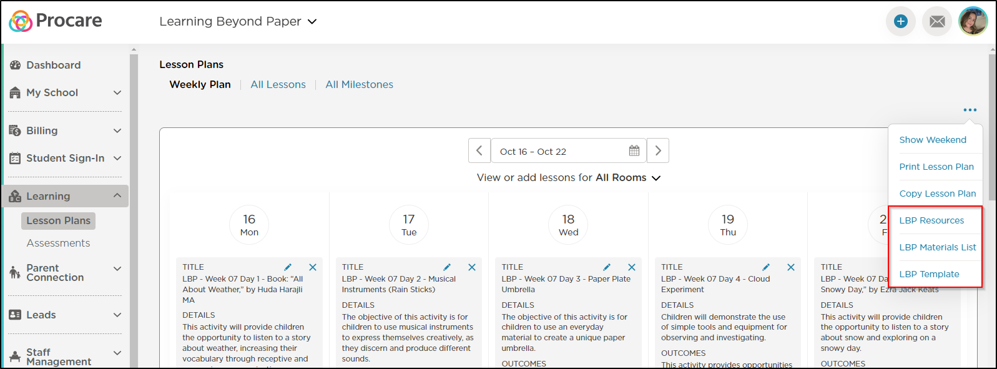Open the blue plus add button
The width and height of the screenshot is (997, 369).
coord(900,21)
